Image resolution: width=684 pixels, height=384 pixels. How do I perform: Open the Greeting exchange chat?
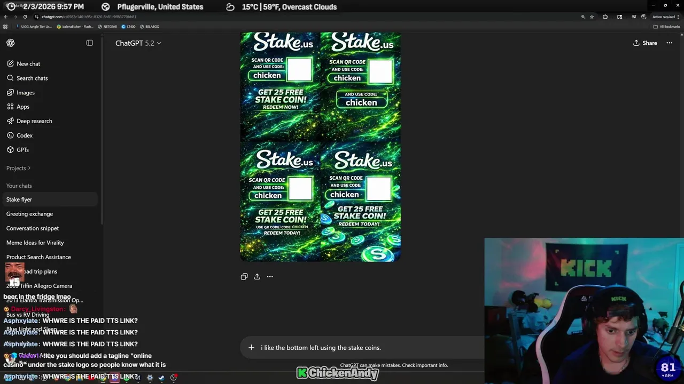(x=51, y=214)
